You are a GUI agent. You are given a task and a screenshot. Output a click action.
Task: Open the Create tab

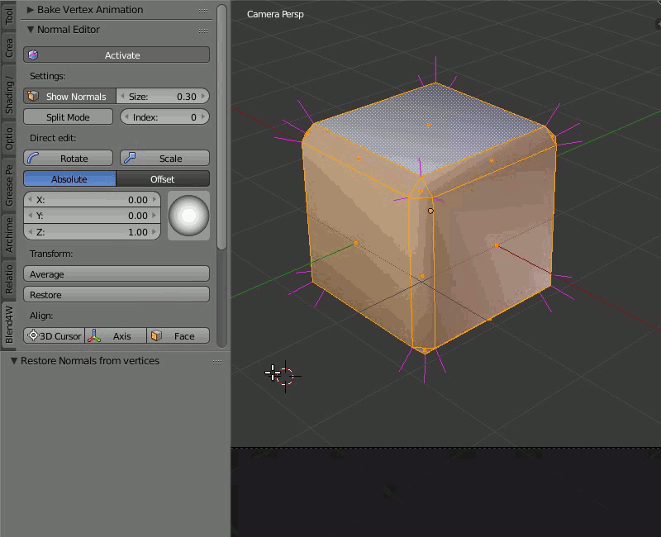coord(9,47)
